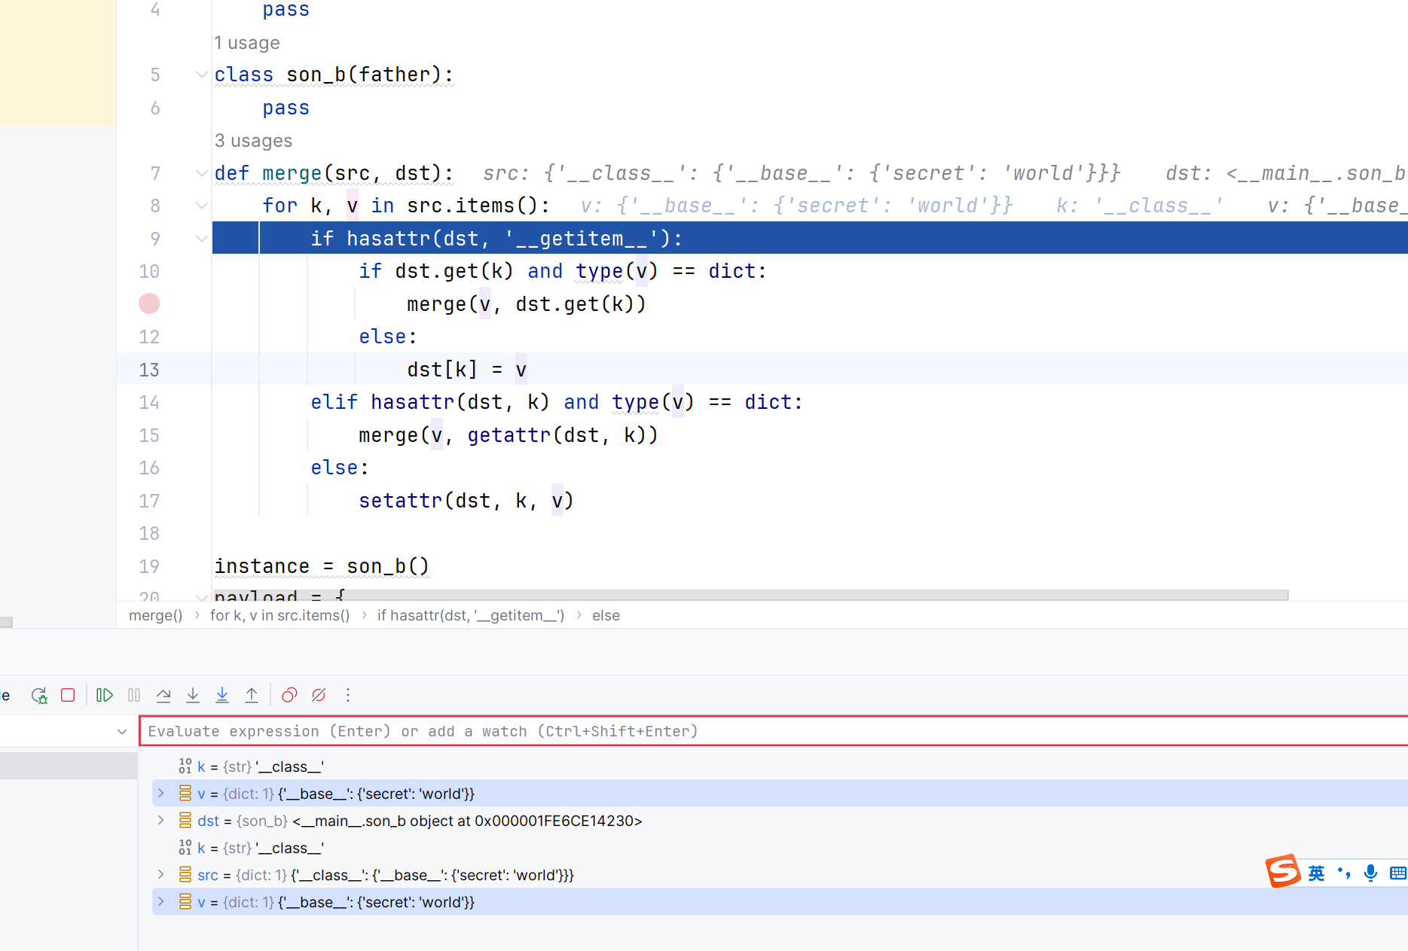The width and height of the screenshot is (1408, 951).
Task: Click the Rerun debug icon
Action: pyautogui.click(x=39, y=695)
